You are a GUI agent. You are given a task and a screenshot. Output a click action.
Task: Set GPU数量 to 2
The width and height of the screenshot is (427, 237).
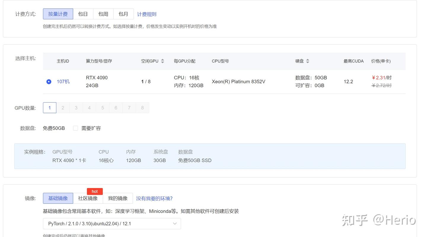[x=63, y=108]
